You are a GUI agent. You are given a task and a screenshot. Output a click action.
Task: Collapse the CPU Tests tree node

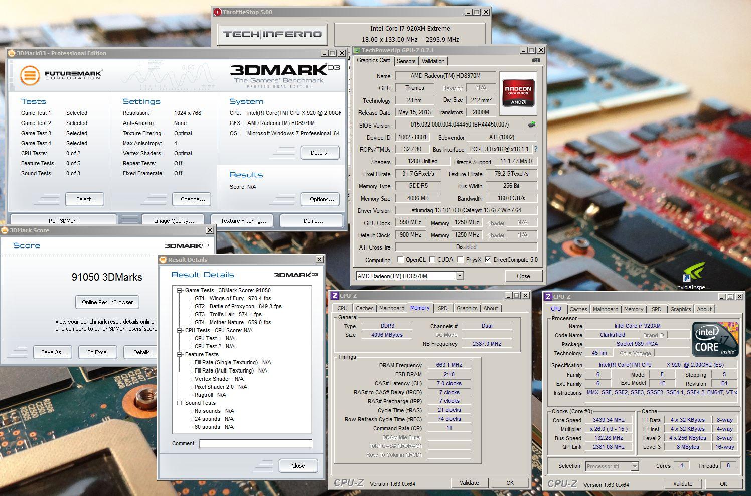179,330
